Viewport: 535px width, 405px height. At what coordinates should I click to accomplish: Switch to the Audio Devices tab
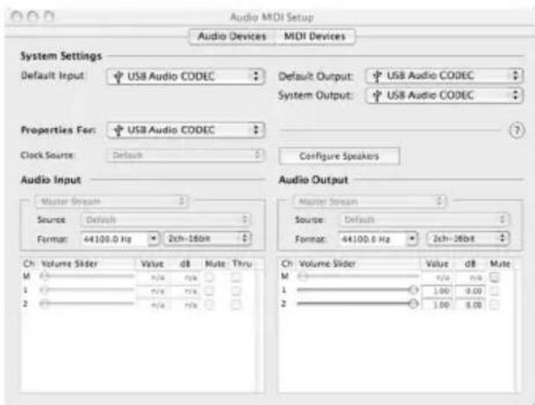[232, 36]
